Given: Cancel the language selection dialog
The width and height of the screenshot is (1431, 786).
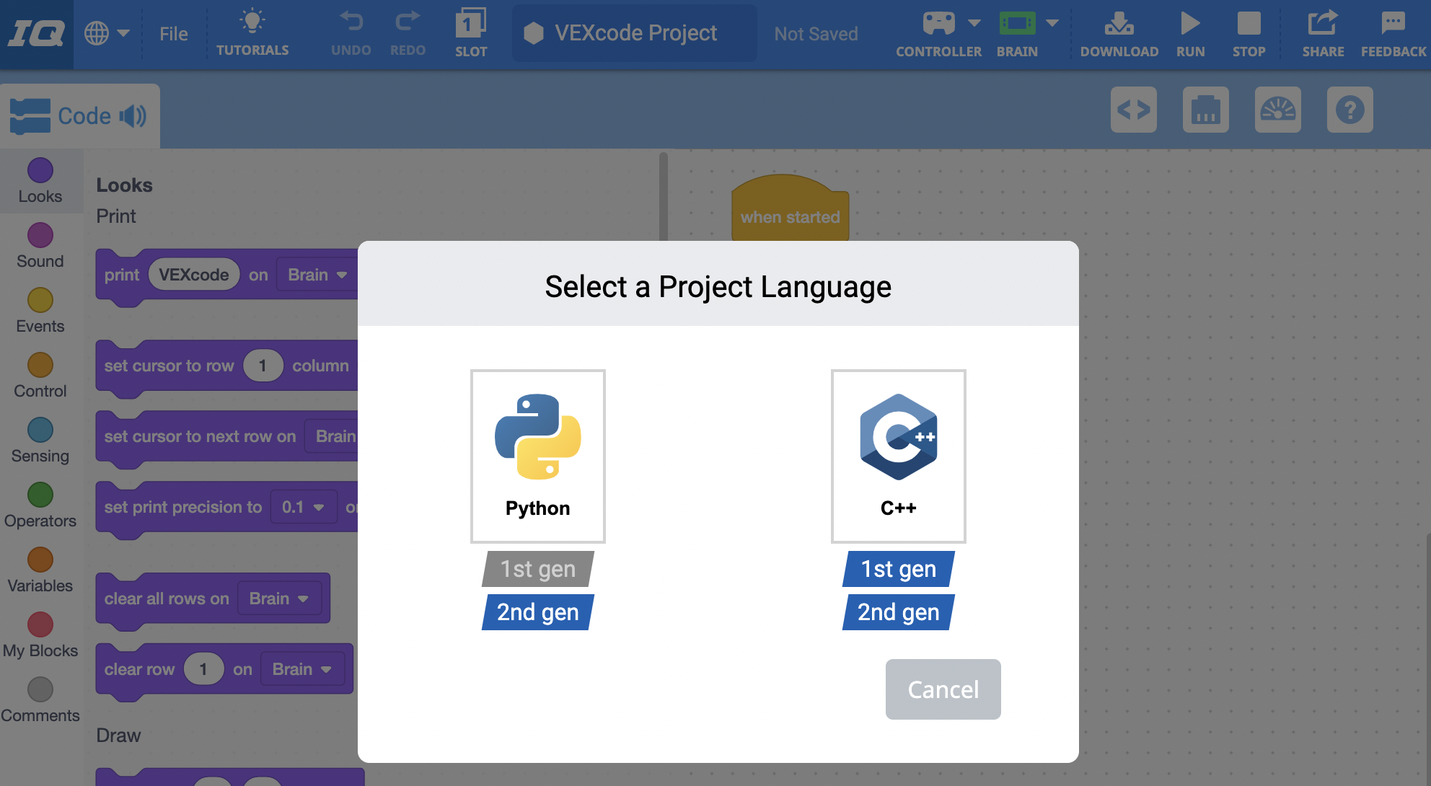Looking at the screenshot, I should coord(942,689).
